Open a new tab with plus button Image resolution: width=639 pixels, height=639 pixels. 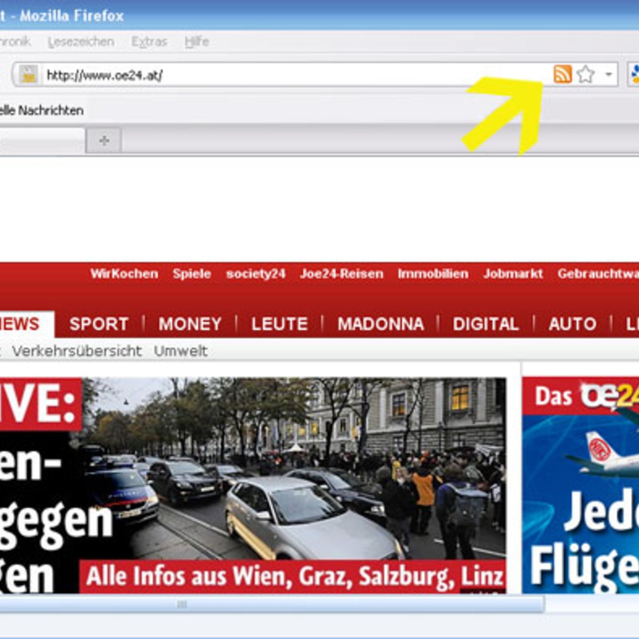click(104, 141)
